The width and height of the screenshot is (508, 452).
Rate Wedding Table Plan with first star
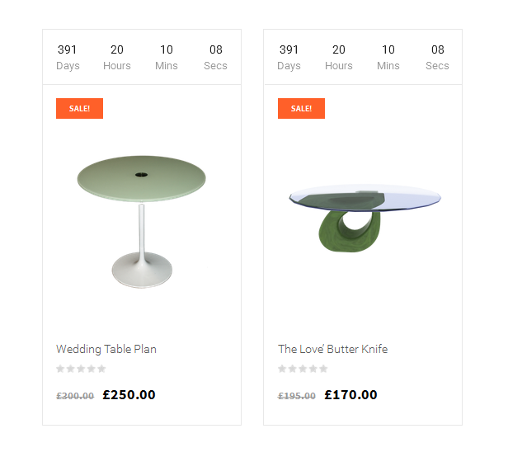(x=60, y=369)
